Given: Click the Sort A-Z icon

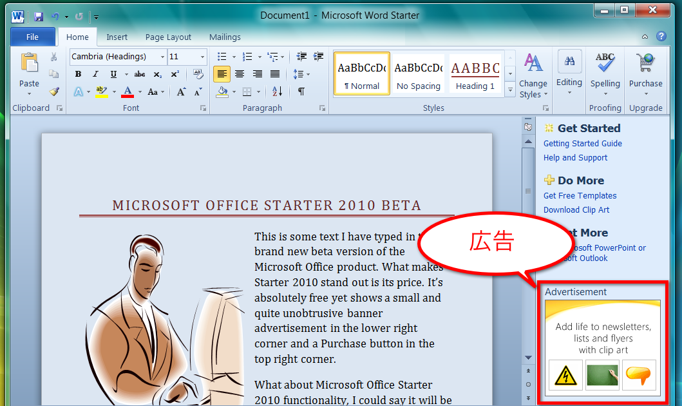Looking at the screenshot, I should 277,92.
